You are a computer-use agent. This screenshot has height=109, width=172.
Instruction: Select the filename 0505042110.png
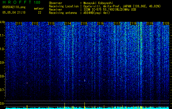click(14, 7)
